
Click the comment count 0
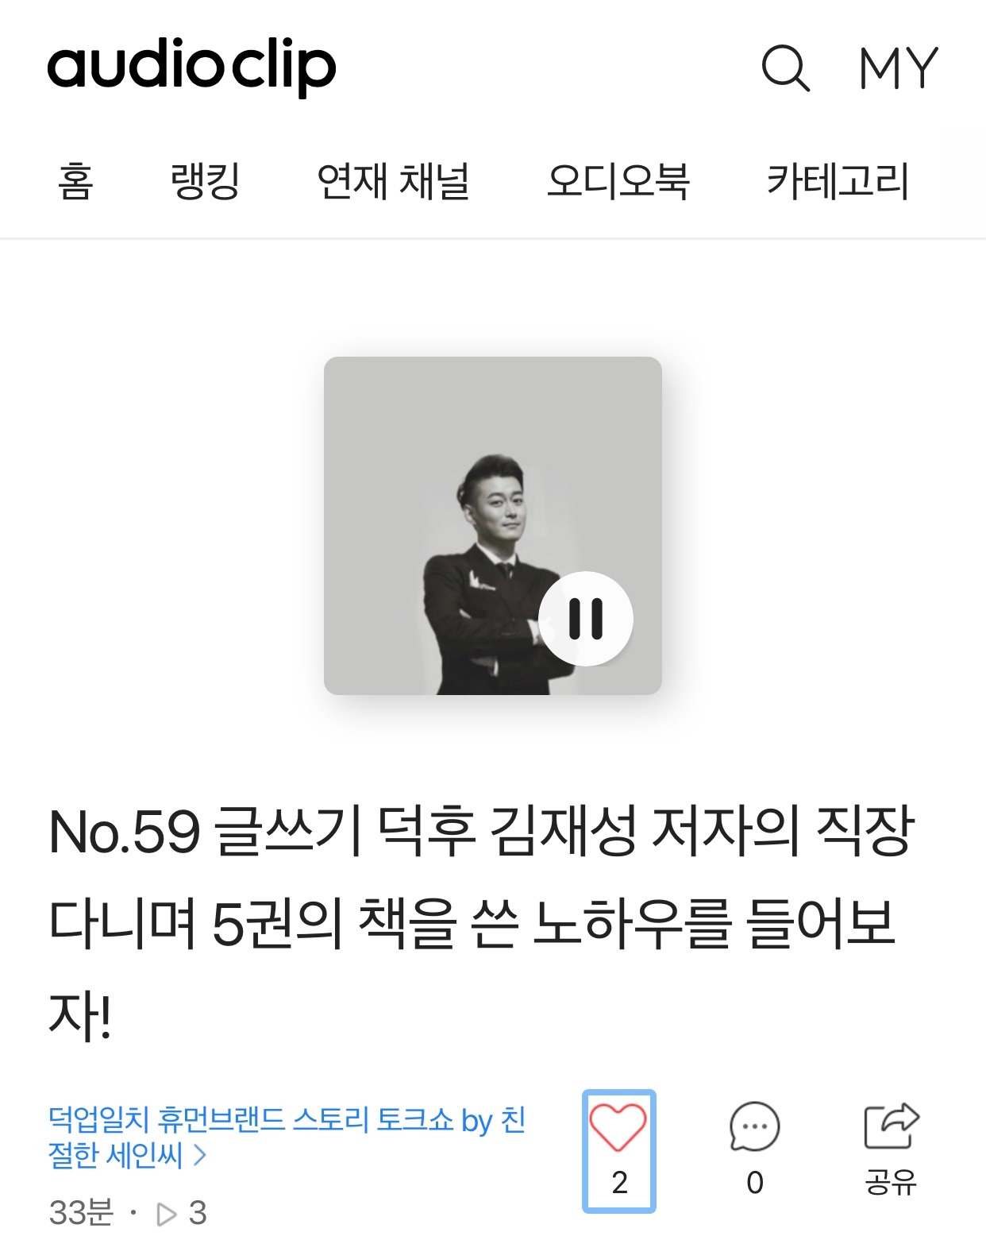tap(755, 1183)
